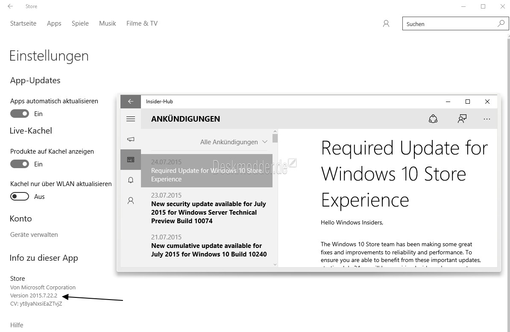The height and width of the screenshot is (332, 510).
Task: Open the Hilfe link
Action: click(x=17, y=325)
